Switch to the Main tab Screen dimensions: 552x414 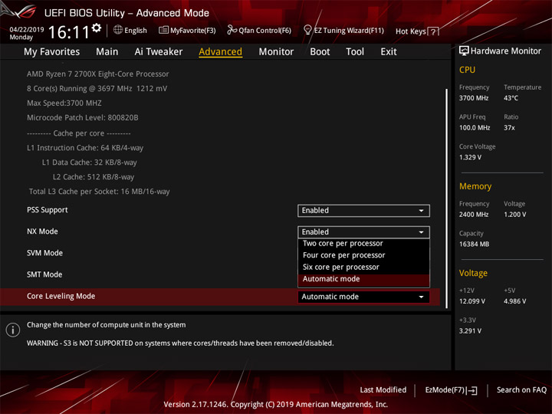(107, 52)
